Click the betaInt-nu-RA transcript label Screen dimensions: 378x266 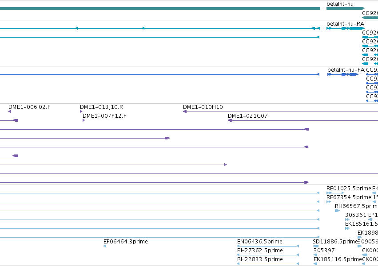pos(345,24)
